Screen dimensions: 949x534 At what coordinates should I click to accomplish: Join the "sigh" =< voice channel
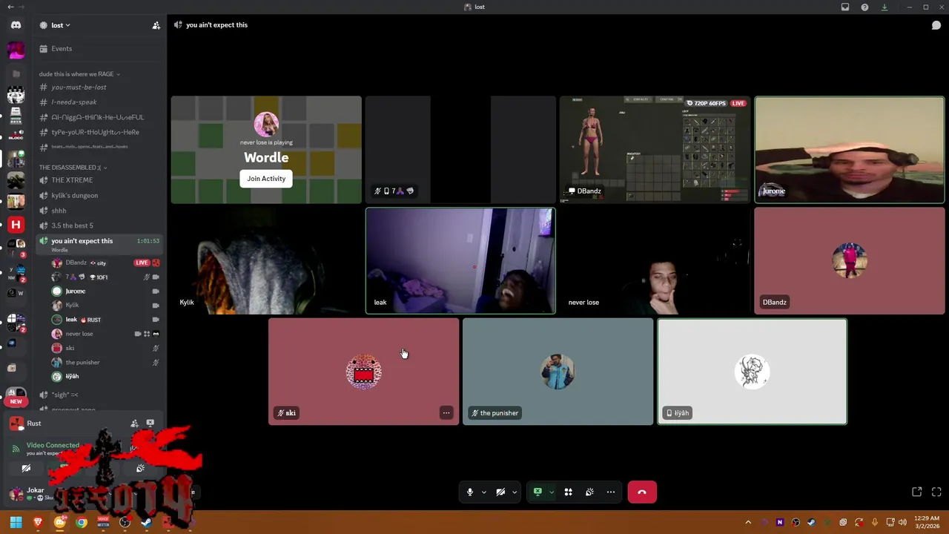(x=99, y=395)
